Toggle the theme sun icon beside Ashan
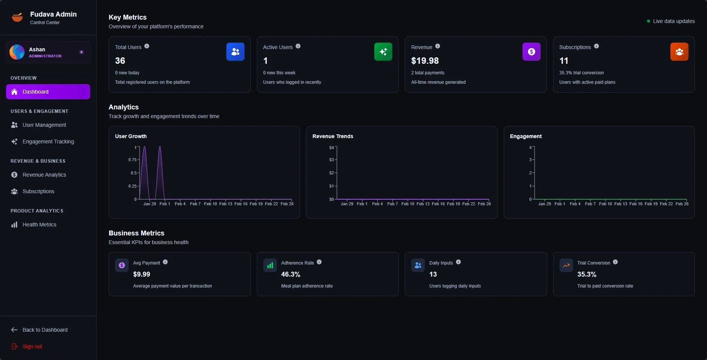The width and height of the screenshot is (707, 360). [x=81, y=52]
